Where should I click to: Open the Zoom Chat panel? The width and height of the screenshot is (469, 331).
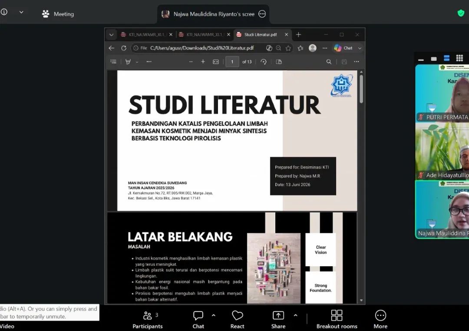coord(198,320)
